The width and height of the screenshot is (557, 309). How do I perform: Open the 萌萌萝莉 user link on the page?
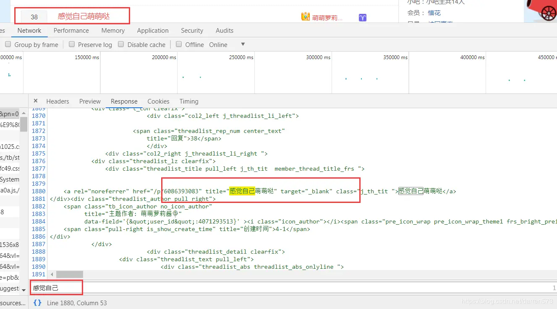pos(327,18)
